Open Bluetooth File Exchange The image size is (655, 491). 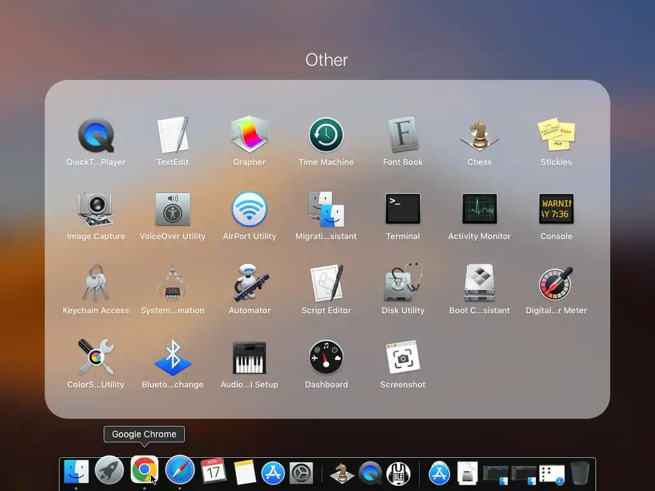(173, 357)
